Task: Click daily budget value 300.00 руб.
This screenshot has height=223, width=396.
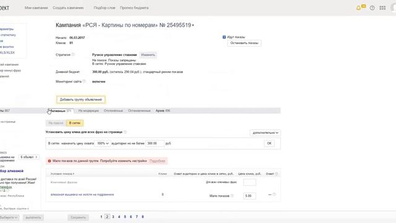Action: pyautogui.click(x=100, y=72)
